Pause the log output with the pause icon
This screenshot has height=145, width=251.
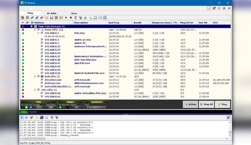[26, 117]
